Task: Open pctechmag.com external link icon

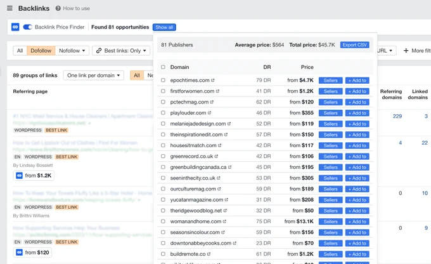Action: [x=212, y=102]
